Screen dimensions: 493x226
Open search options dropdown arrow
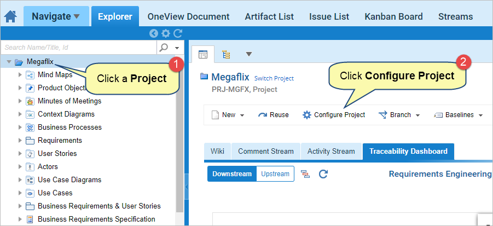pyautogui.click(x=177, y=48)
